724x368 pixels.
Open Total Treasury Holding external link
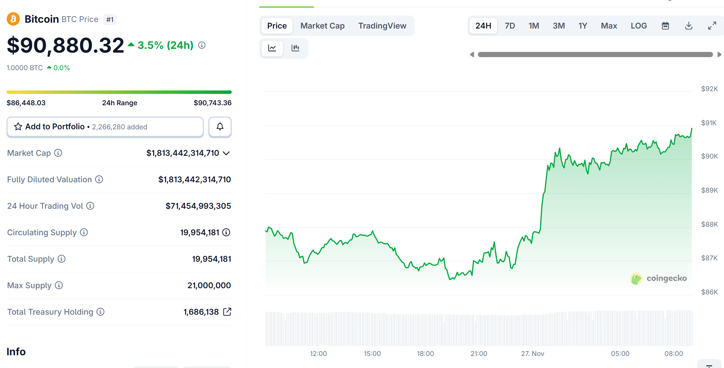(227, 312)
